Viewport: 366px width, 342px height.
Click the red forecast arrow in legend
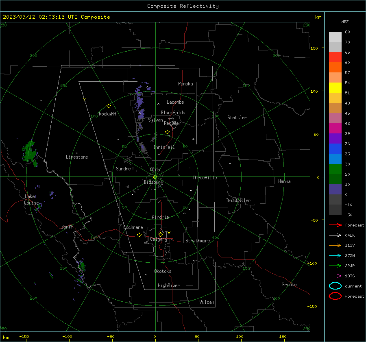coord(335,225)
